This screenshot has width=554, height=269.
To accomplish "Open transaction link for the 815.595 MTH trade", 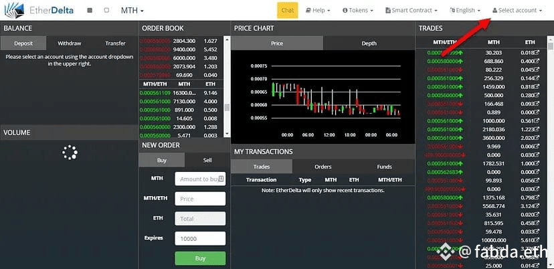I will tap(537, 223).
